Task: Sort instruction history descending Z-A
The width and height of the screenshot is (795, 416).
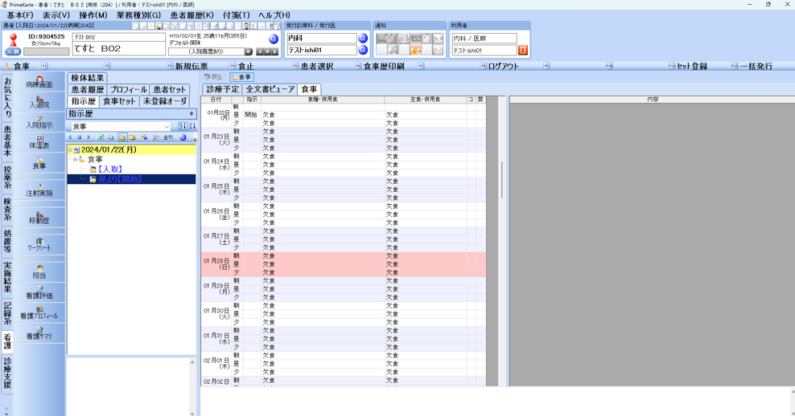Action: coord(192,126)
